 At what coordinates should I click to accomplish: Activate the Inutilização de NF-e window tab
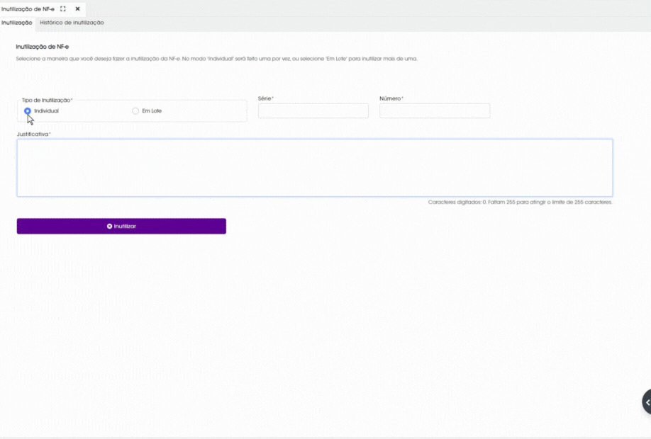pos(28,8)
